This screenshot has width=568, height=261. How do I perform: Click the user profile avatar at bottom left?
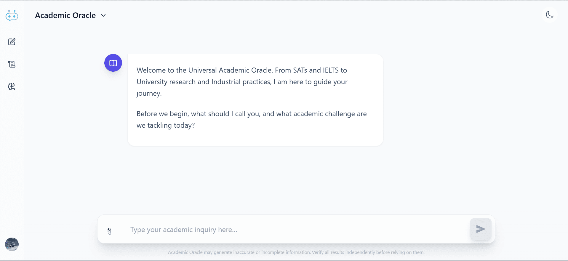click(12, 244)
